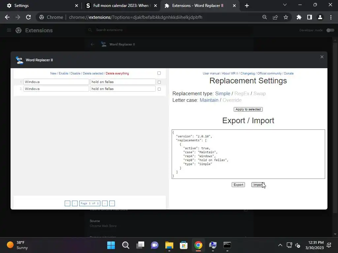Viewport: 338px width, 253px height.
Task: Switch to Chrome in the taskbar
Action: (x=198, y=245)
